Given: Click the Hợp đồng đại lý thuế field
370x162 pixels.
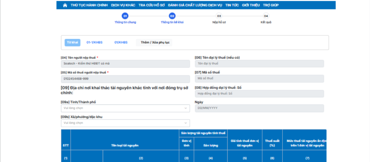Looking at the screenshot, I should [x=259, y=93].
